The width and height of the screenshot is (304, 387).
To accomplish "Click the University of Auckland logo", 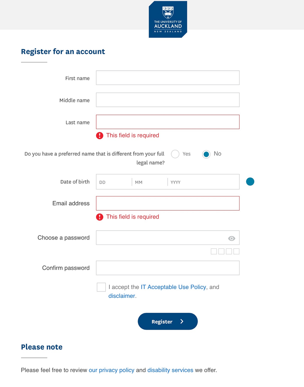I will point(168,19).
